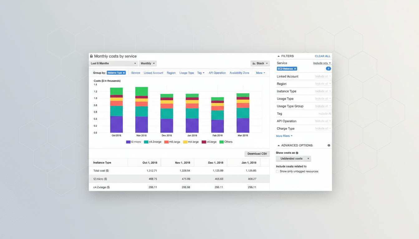The width and height of the screenshot is (419, 239).
Task: Check Show only untagged resources
Action: click(x=277, y=171)
